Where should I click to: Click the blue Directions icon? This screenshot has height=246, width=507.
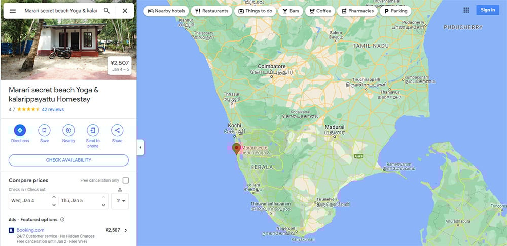click(20, 130)
